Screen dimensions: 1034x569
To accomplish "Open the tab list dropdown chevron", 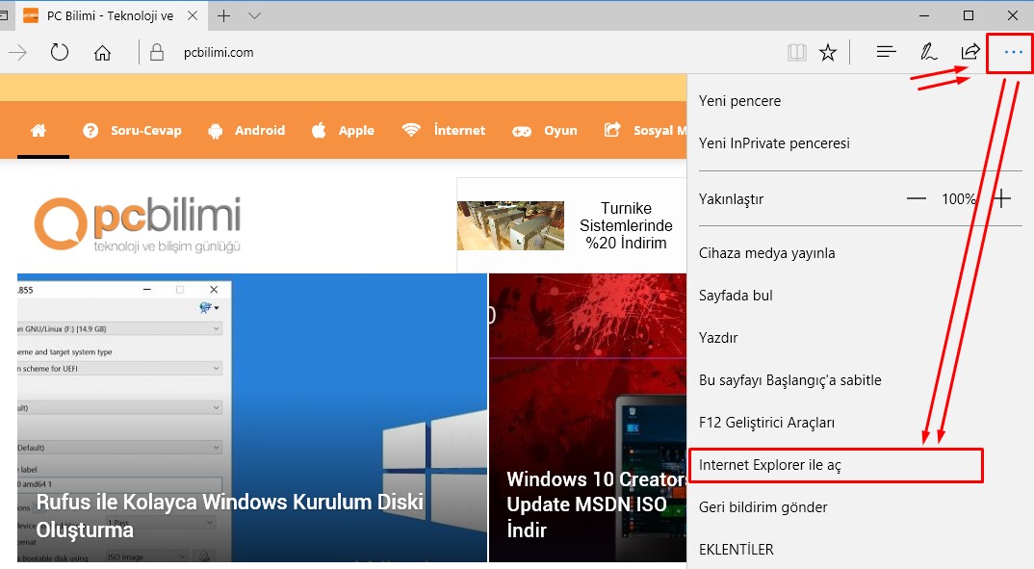I will (x=254, y=15).
